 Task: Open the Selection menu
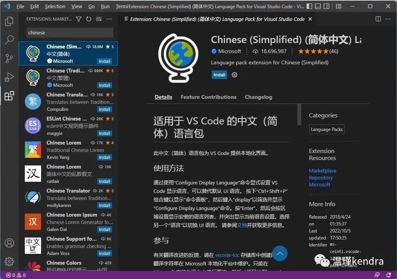click(55, 6)
